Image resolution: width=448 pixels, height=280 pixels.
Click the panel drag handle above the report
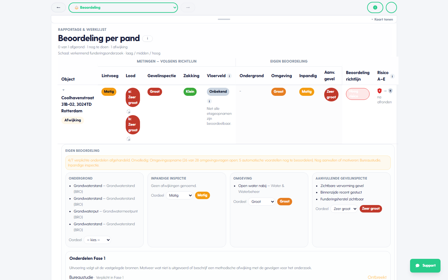tap(224, 19)
